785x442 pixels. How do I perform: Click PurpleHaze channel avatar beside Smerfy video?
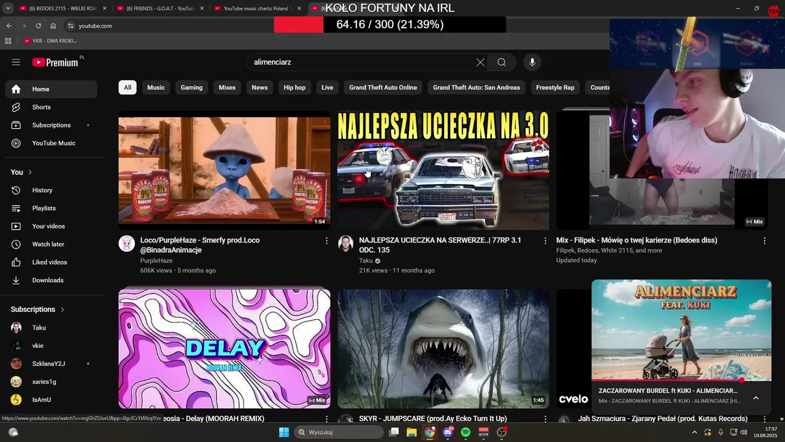click(x=127, y=244)
